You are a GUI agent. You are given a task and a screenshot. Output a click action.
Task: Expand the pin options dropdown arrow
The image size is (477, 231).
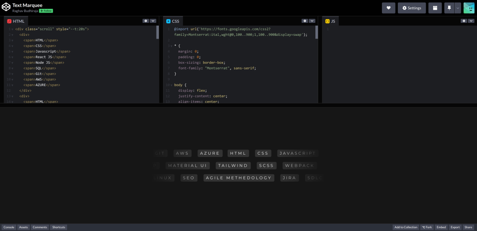458,8
